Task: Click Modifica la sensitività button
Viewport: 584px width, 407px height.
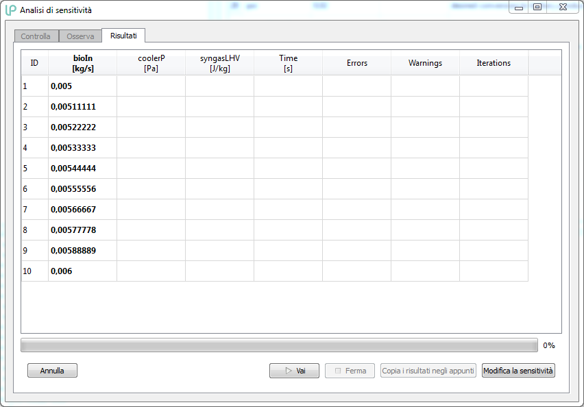Action: (x=518, y=371)
